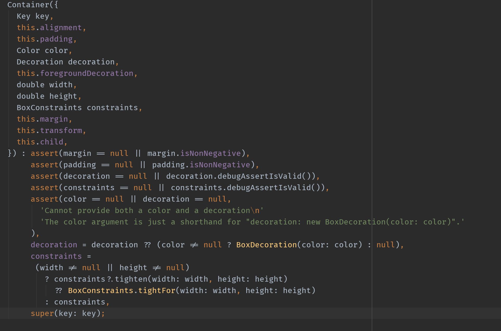The image size is (501, 331).
Task: Click the this.child parameter
Action: [40, 142]
